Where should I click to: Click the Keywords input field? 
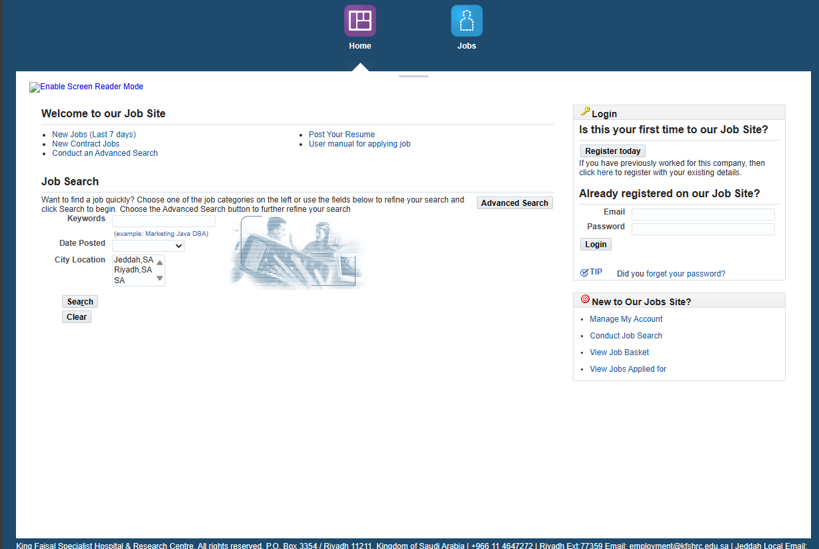click(x=163, y=221)
